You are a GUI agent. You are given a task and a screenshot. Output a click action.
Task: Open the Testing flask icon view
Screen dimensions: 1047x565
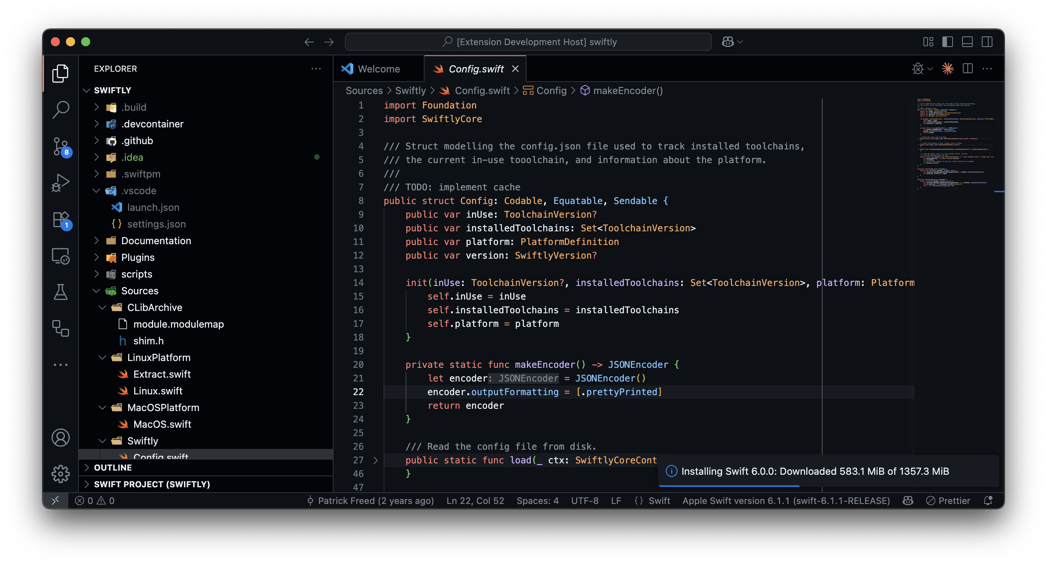coord(61,292)
